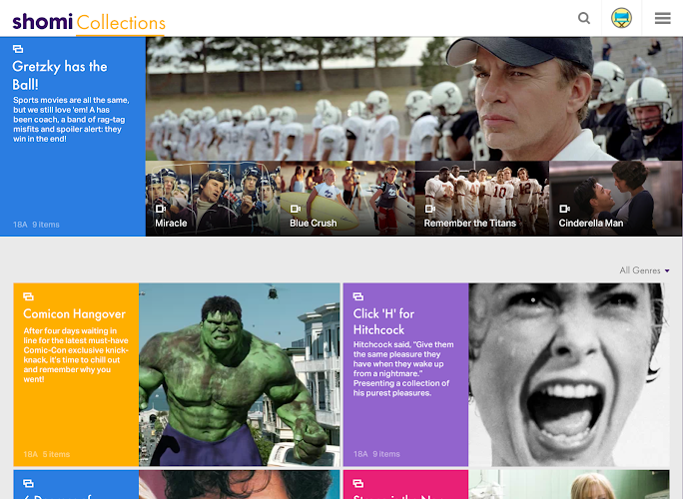This screenshot has height=499, width=683.
Task: Click the All Genres dropdown arrow
Action: 667,270
